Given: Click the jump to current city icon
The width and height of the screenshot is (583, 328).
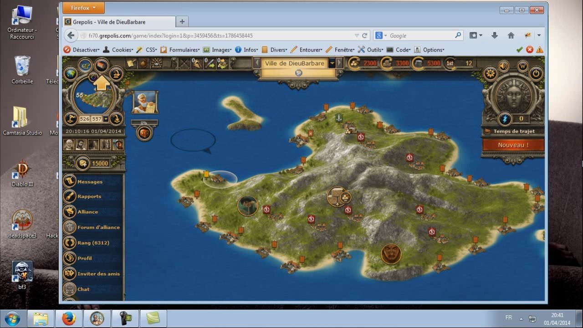Looking at the screenshot, I should pyautogui.click(x=117, y=73).
